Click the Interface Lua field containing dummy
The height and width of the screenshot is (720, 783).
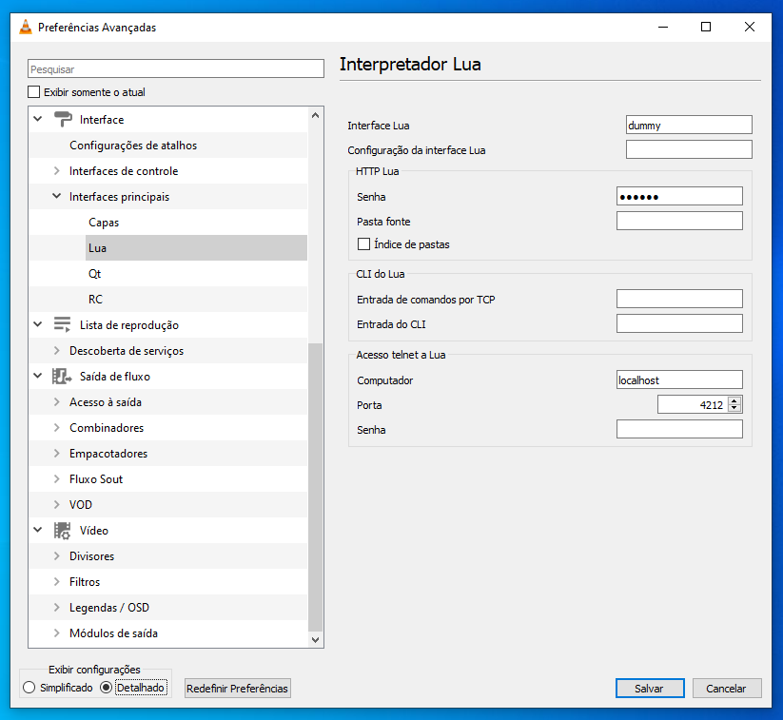pos(689,125)
